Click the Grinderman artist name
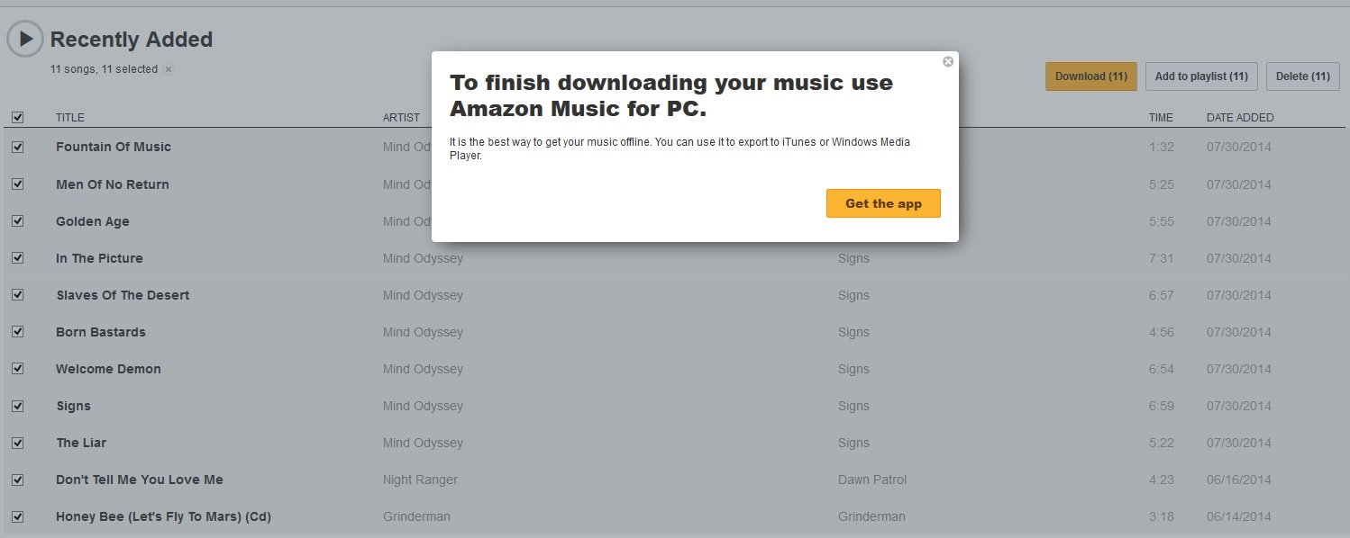 tap(416, 516)
